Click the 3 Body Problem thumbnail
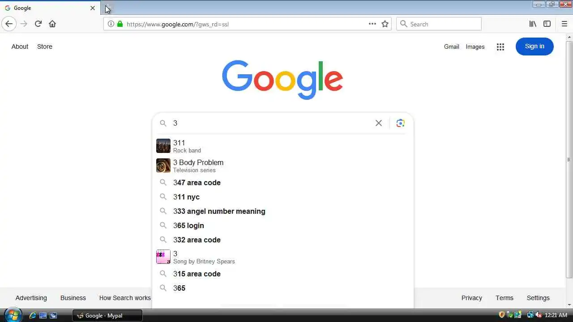The height and width of the screenshot is (322, 573). (x=163, y=165)
